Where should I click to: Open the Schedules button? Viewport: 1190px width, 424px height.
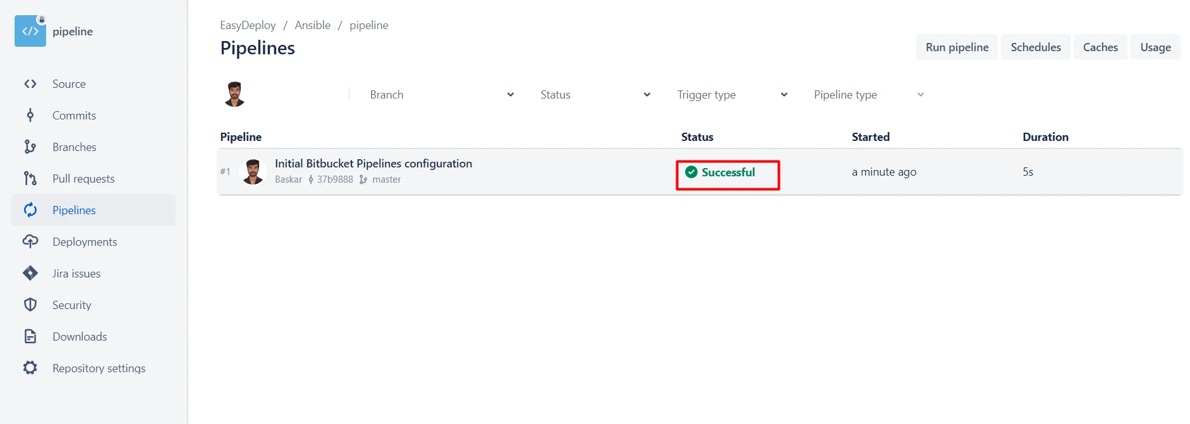pos(1035,47)
